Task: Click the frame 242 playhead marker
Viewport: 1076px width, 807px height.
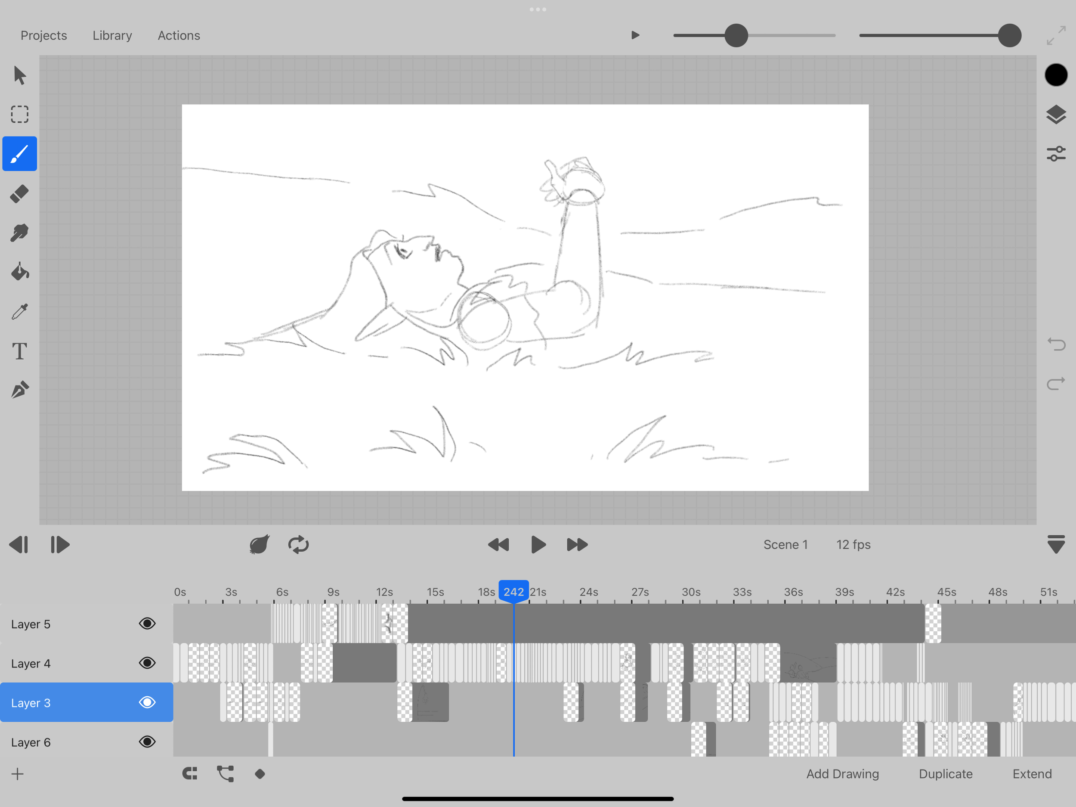Action: (x=513, y=592)
